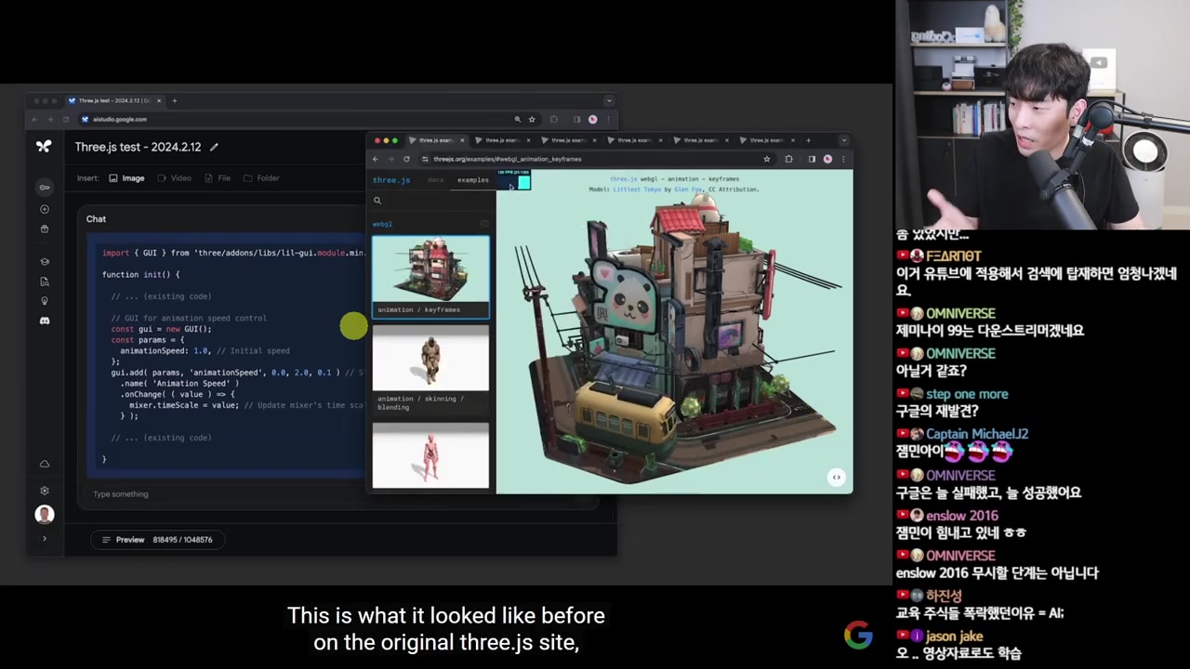Viewport: 1190px width, 669px height.
Task: Open the settings gear in AI Studio sidebar
Action: click(44, 491)
